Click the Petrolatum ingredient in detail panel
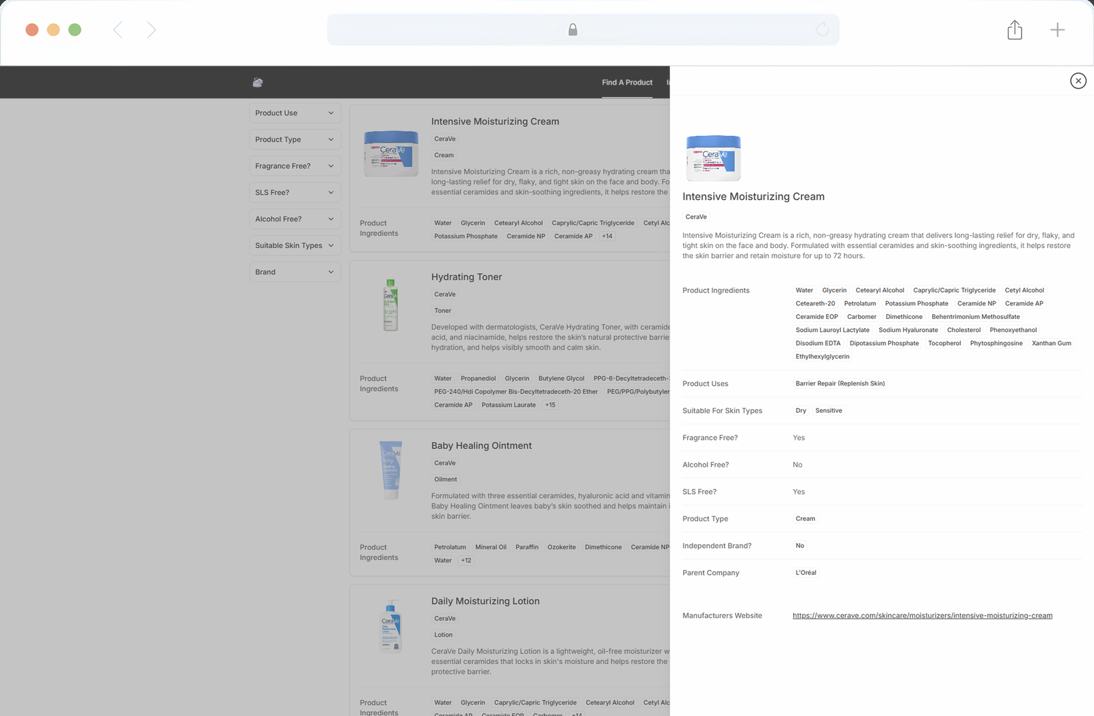This screenshot has width=1094, height=716. [860, 304]
